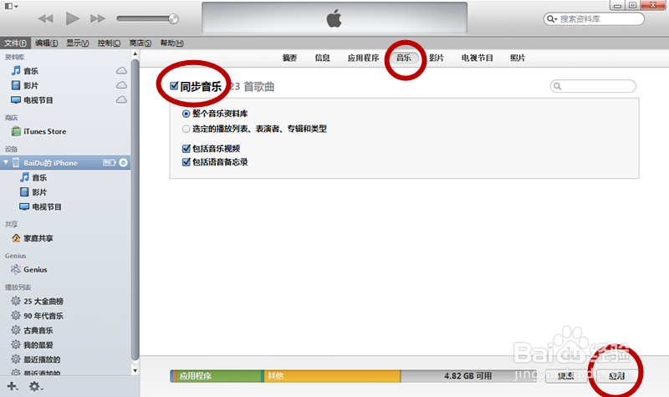This screenshot has width=669, height=397.
Task: Click the Apple logo status display
Action: coord(334,18)
